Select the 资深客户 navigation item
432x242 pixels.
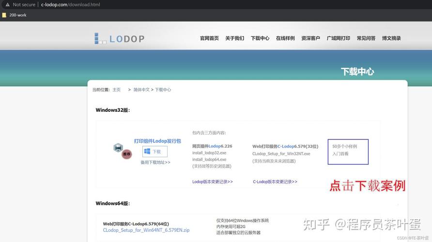[x=310, y=38]
